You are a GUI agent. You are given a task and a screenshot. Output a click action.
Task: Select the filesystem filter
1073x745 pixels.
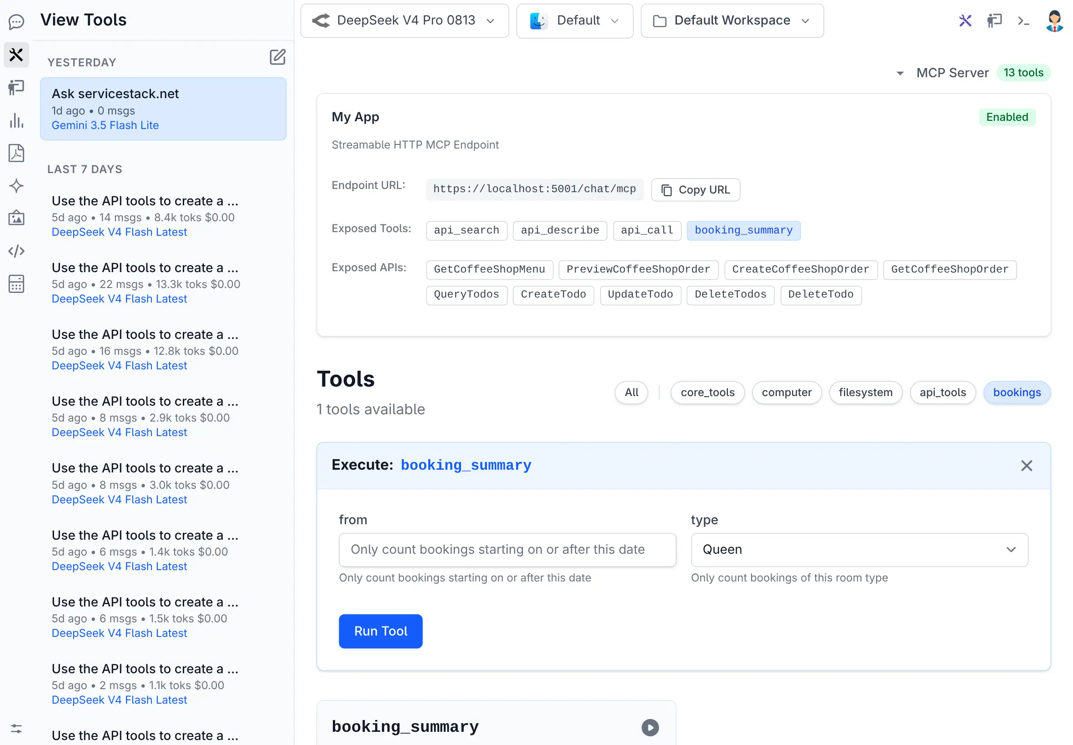[x=865, y=392]
